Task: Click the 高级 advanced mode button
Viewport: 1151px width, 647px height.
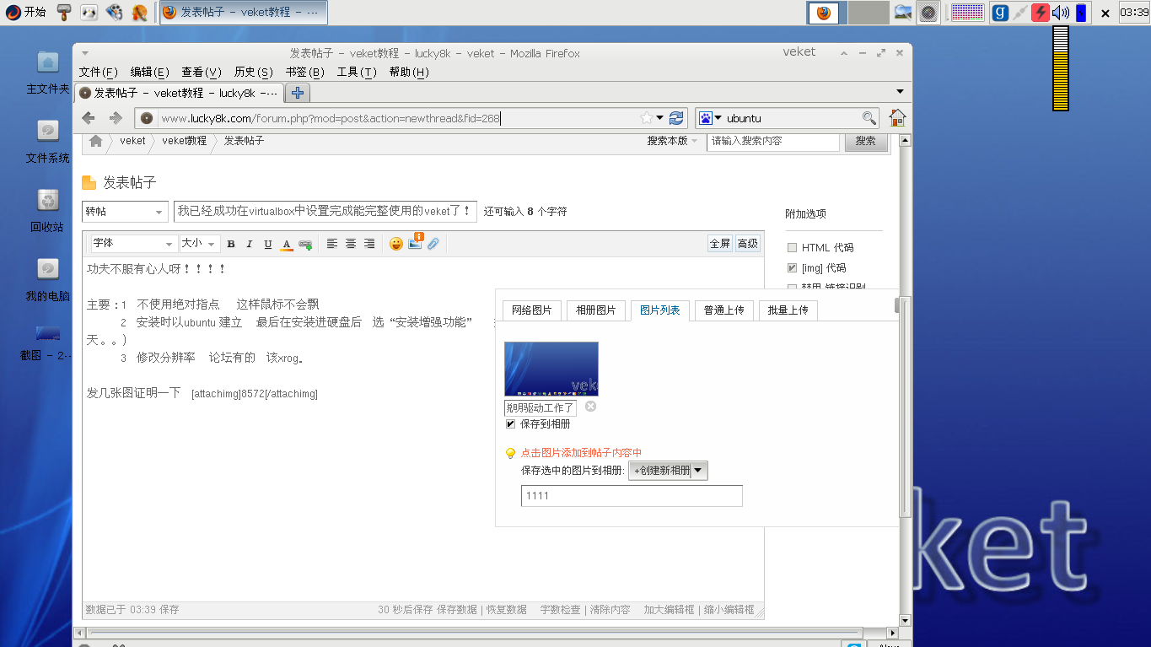Action: click(x=747, y=244)
